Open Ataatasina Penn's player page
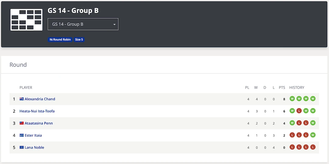This screenshot has width=329, height=164. click(x=39, y=123)
